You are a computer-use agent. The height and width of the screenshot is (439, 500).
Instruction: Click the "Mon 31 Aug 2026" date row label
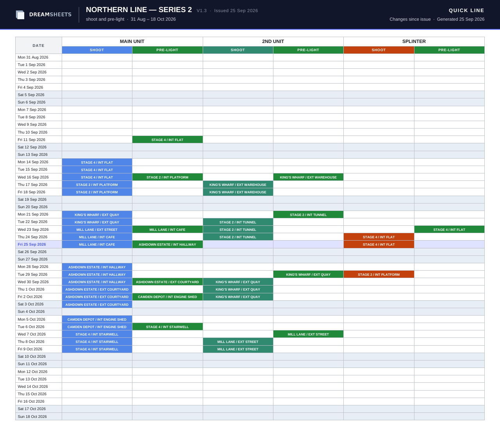pyautogui.click(x=33, y=57)
